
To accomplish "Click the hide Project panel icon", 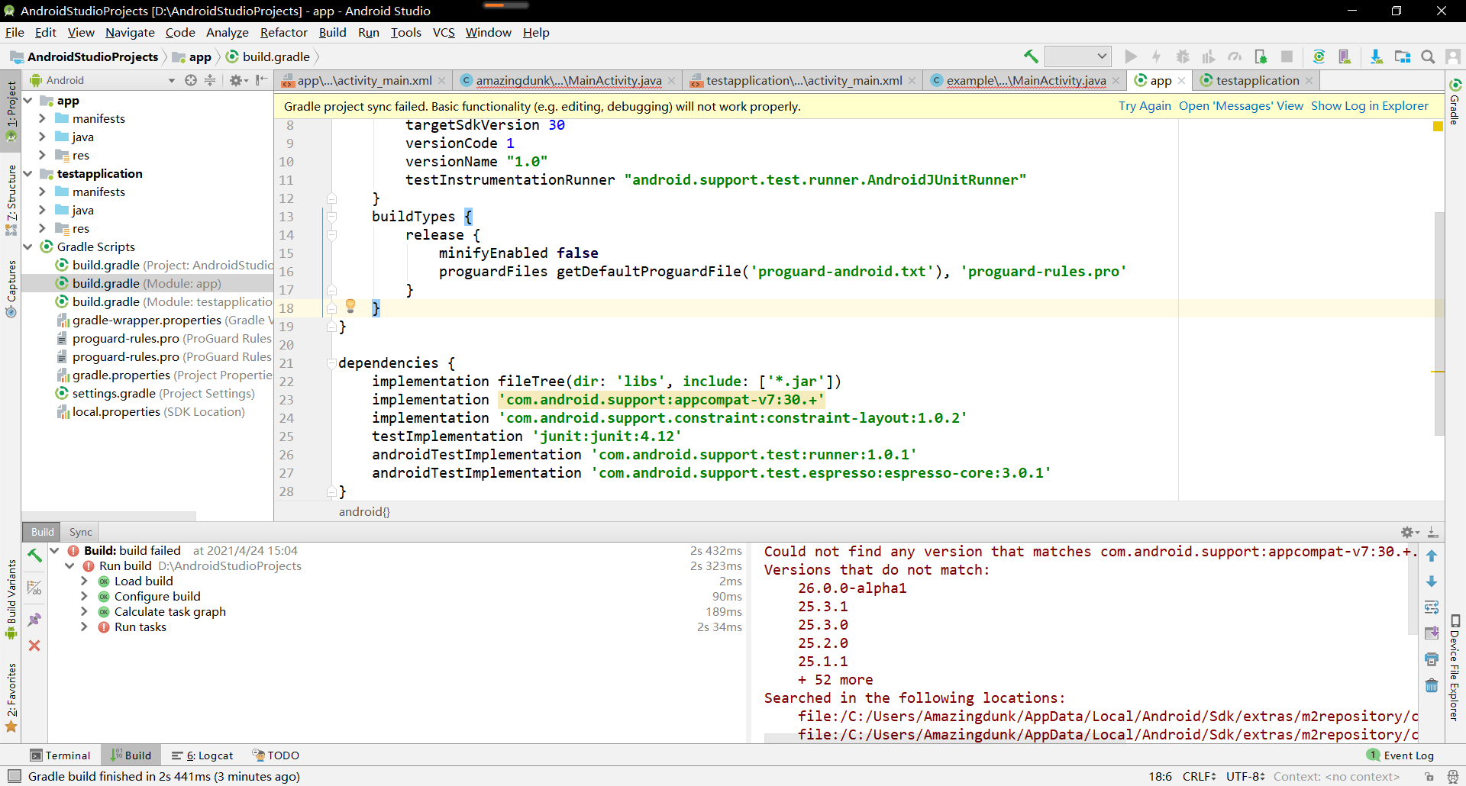I will (x=262, y=80).
